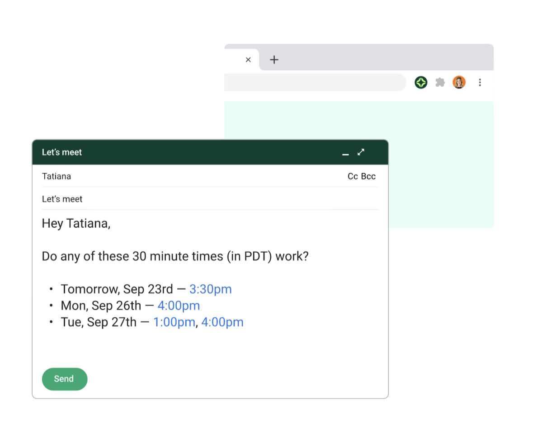The image size is (537, 424).
Task: Open a new browser tab
Action: tap(274, 60)
